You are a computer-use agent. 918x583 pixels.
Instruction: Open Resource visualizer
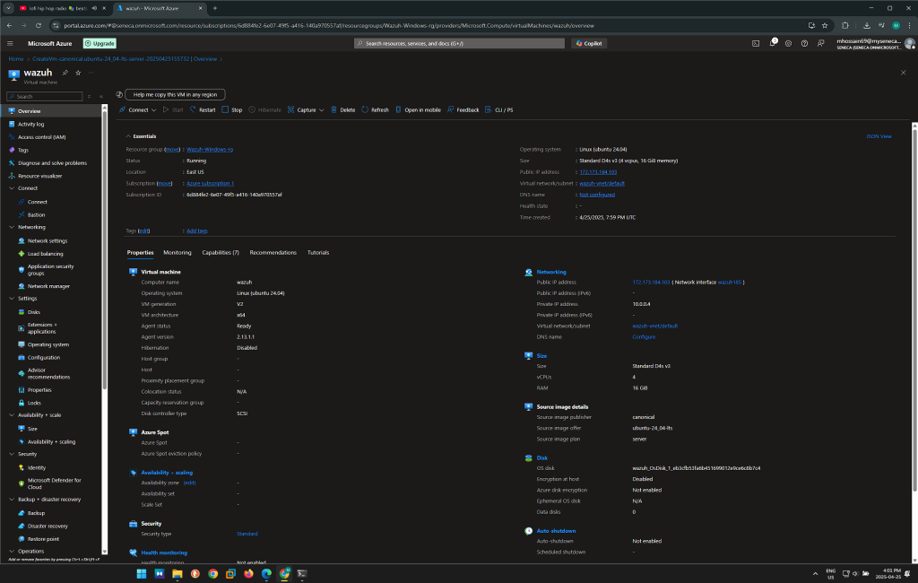tap(39, 176)
